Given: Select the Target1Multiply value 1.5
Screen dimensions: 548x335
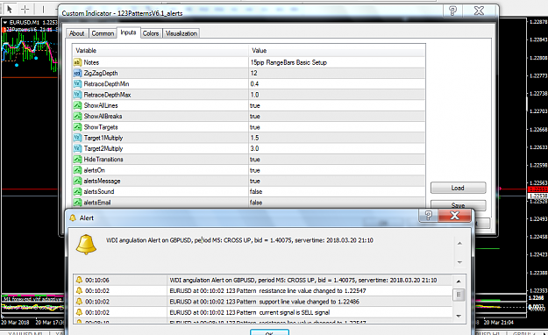Looking at the screenshot, I should click(254, 138).
